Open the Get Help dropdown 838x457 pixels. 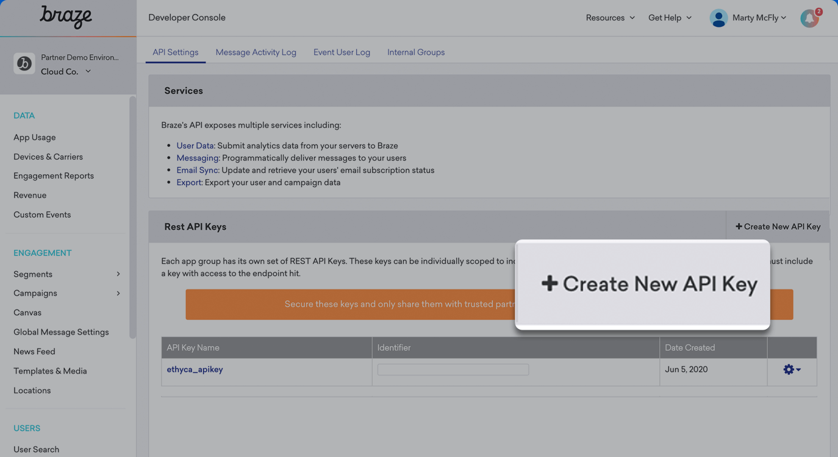click(x=670, y=18)
